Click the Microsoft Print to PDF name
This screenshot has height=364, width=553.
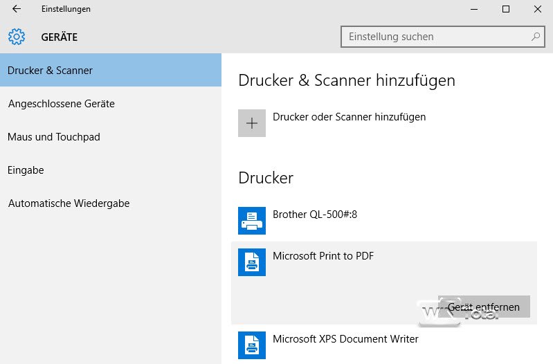[x=323, y=256]
